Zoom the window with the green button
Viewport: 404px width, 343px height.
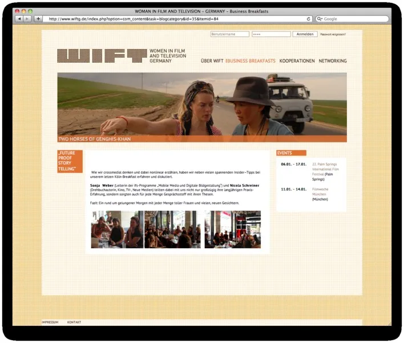pos(30,11)
